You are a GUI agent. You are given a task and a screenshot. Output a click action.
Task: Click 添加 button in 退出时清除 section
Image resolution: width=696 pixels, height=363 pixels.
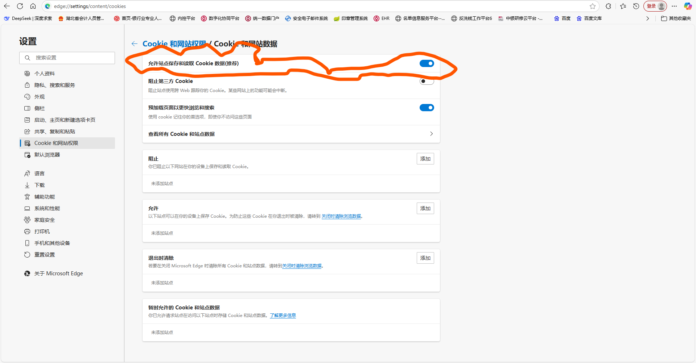point(425,258)
